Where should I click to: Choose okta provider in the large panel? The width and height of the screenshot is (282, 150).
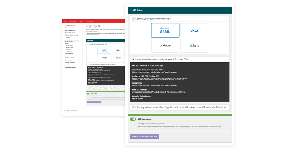pos(194,30)
